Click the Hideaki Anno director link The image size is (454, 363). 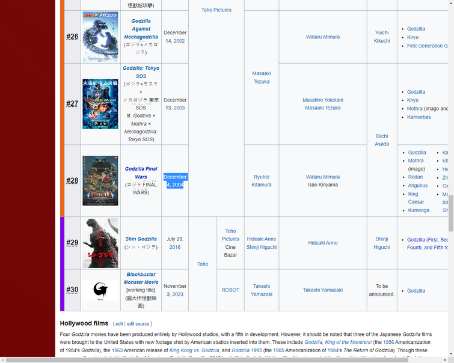[262, 239]
